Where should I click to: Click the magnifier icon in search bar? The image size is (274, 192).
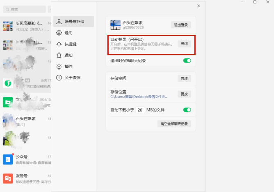(x=7, y=9)
